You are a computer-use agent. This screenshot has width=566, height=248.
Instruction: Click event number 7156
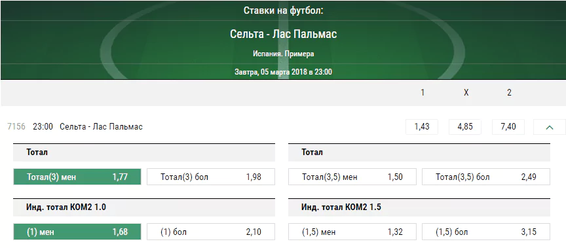[x=16, y=127]
